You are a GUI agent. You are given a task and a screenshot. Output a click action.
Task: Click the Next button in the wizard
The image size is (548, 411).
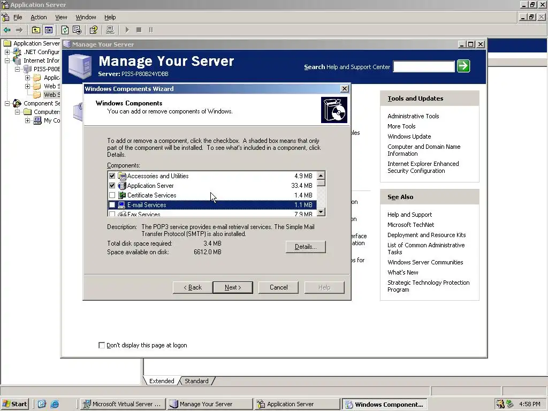point(233,287)
